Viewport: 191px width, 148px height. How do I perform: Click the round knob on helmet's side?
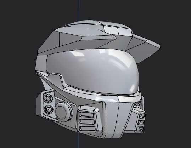point(62,112)
